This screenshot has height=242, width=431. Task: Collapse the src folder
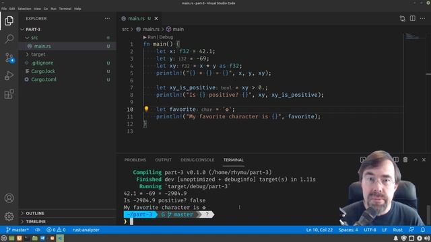67,38
